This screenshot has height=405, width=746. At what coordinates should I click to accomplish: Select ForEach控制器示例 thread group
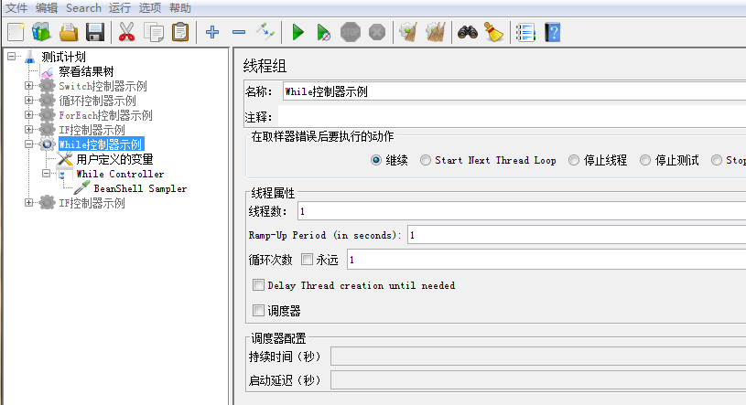tap(105, 115)
